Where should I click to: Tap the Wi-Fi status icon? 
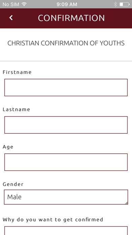pos(24,4)
